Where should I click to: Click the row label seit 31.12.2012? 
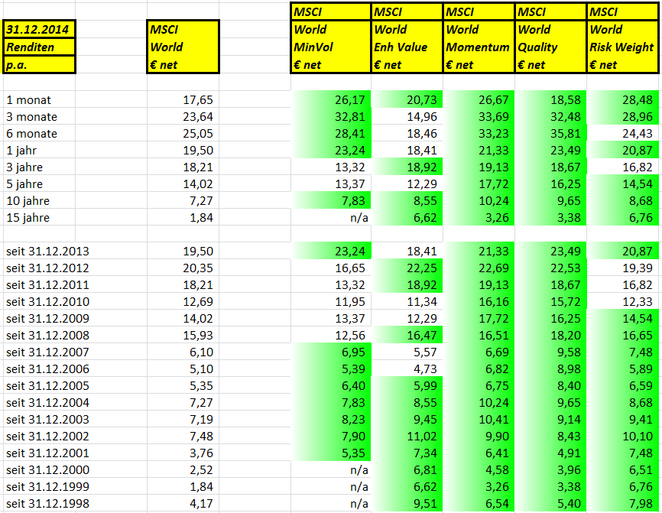(x=47, y=268)
